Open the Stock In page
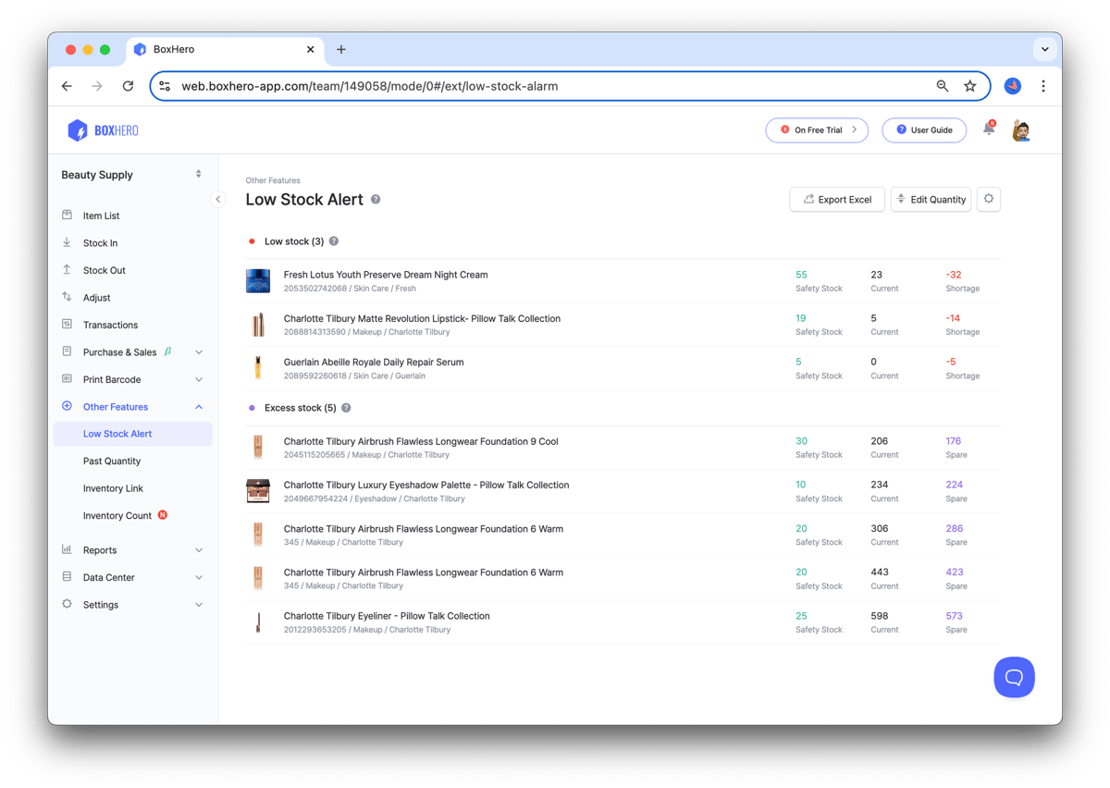Screen dimensions: 1110x788 pos(99,242)
